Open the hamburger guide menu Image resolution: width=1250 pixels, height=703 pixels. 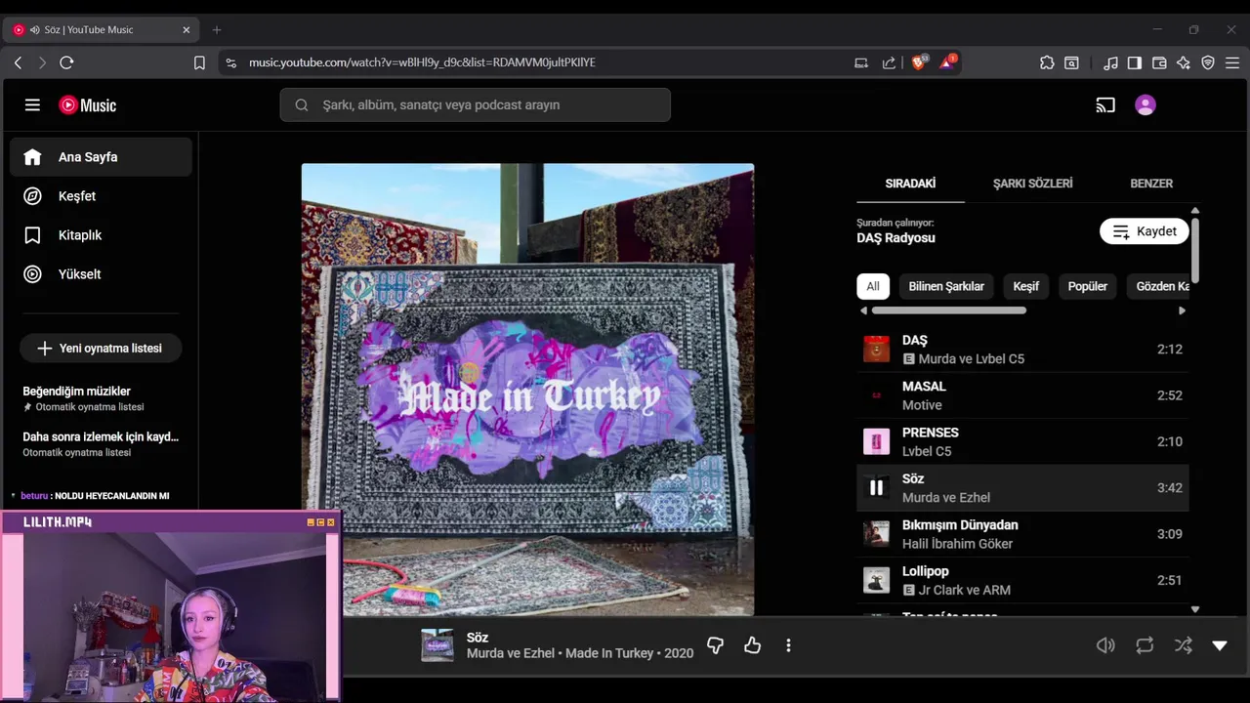click(x=32, y=104)
